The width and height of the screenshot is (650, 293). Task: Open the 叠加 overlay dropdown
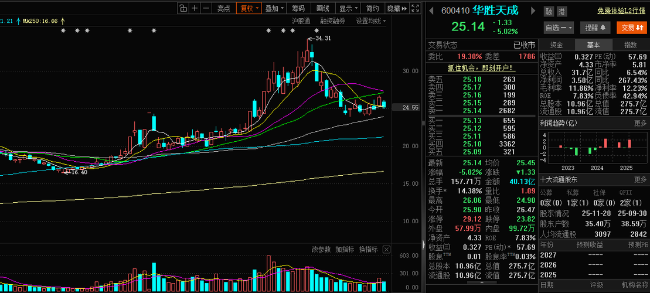click(x=274, y=8)
